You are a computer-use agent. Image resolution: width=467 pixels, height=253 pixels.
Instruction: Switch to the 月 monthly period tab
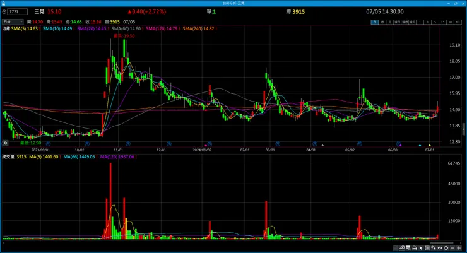pyautogui.click(x=389, y=21)
